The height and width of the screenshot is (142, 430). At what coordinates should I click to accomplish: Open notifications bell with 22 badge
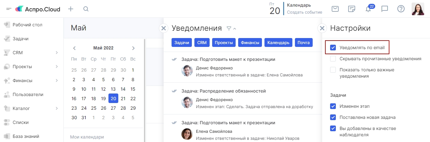368,8
